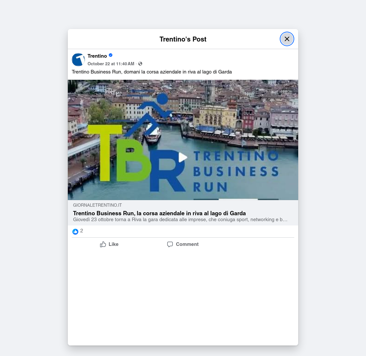Click the public globe privacy icon

[x=140, y=64]
